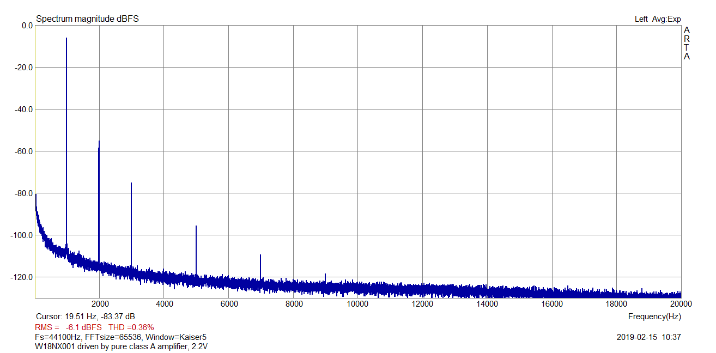716x353 pixels.
Task: Click the -20.0 y-axis label
Action: pyautogui.click(x=24, y=68)
